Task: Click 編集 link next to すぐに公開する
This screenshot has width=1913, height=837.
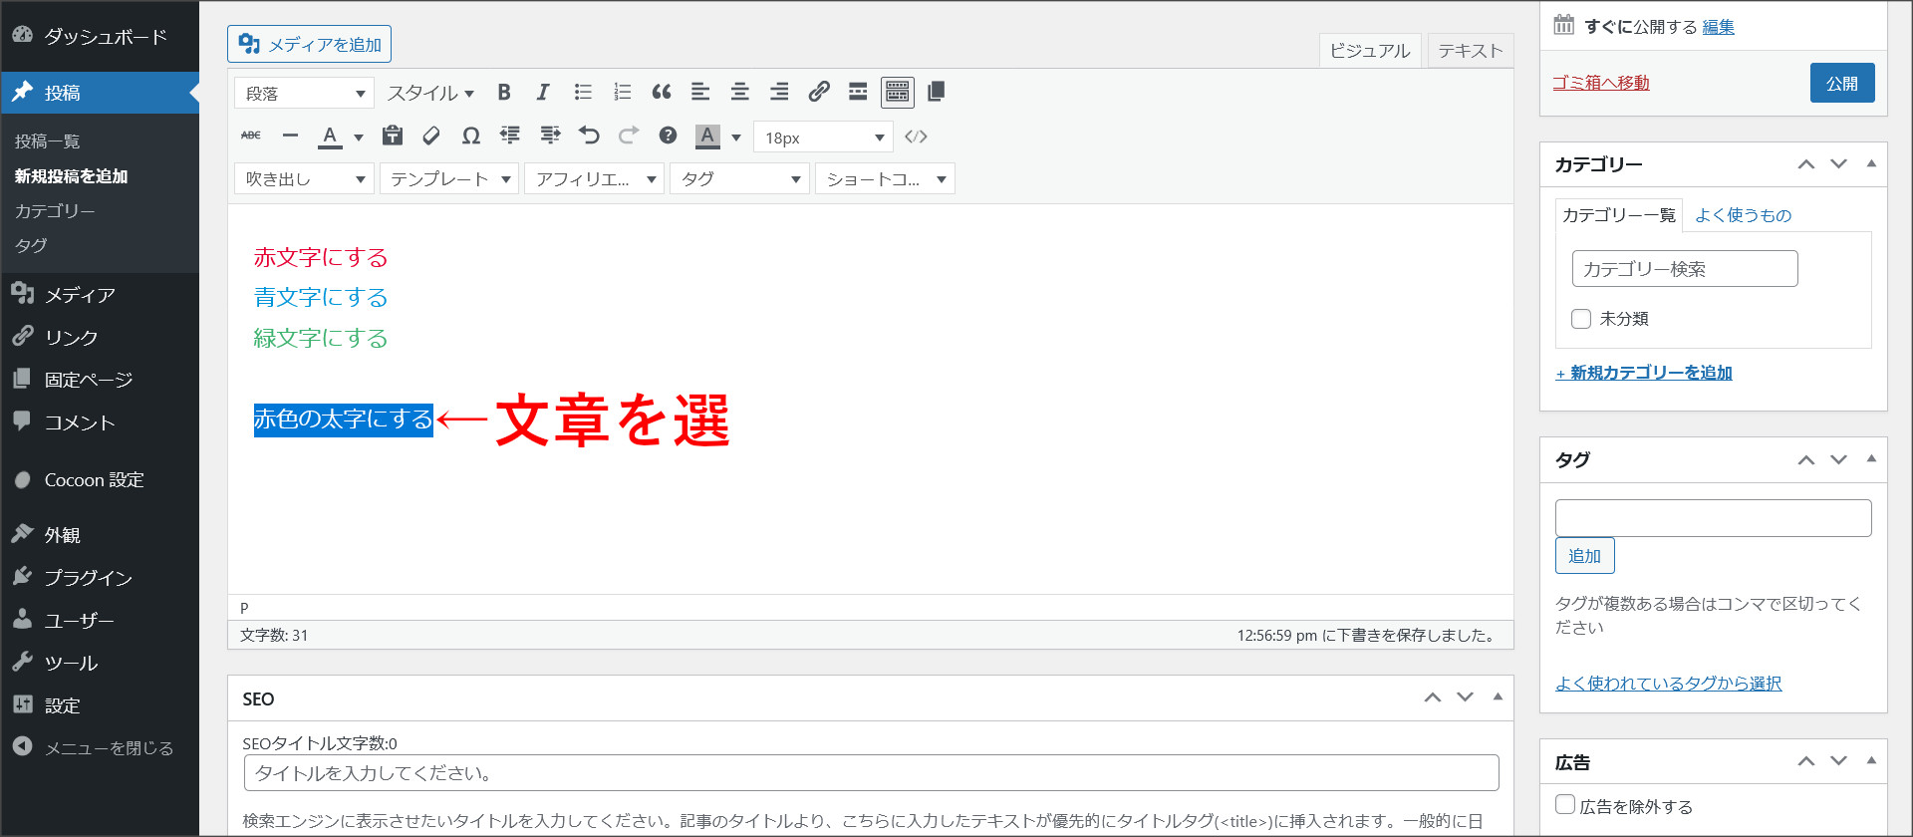Action: (x=1718, y=27)
